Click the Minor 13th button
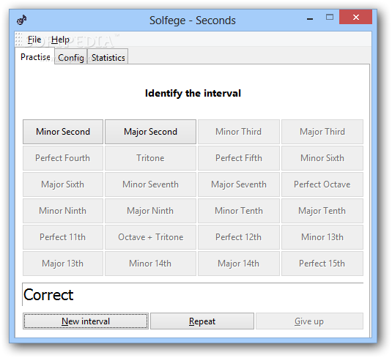This screenshot has width=392, height=358. pos(322,237)
